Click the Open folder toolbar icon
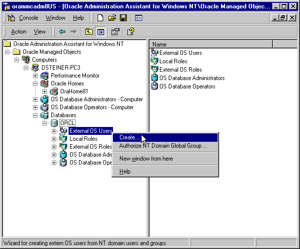This screenshot has width=300, height=249. pyautogui.click(x=112, y=18)
